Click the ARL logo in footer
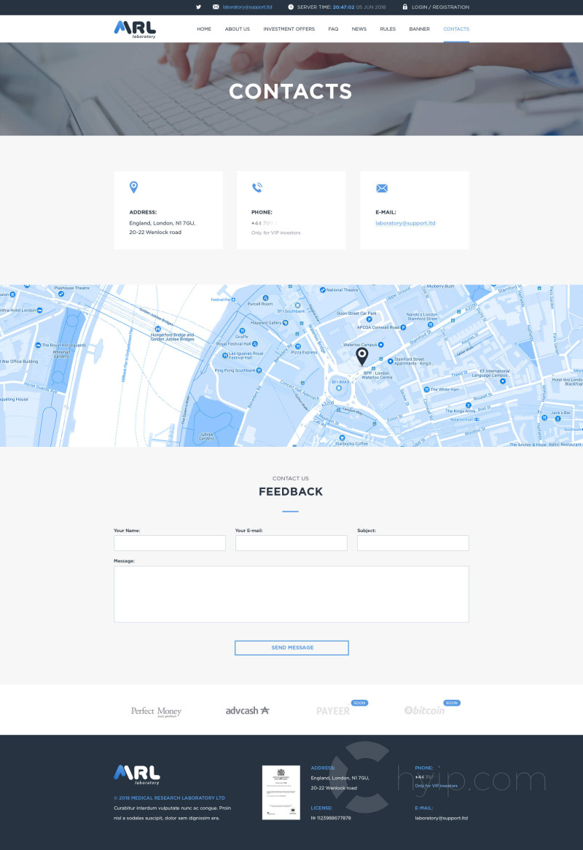 tap(137, 775)
